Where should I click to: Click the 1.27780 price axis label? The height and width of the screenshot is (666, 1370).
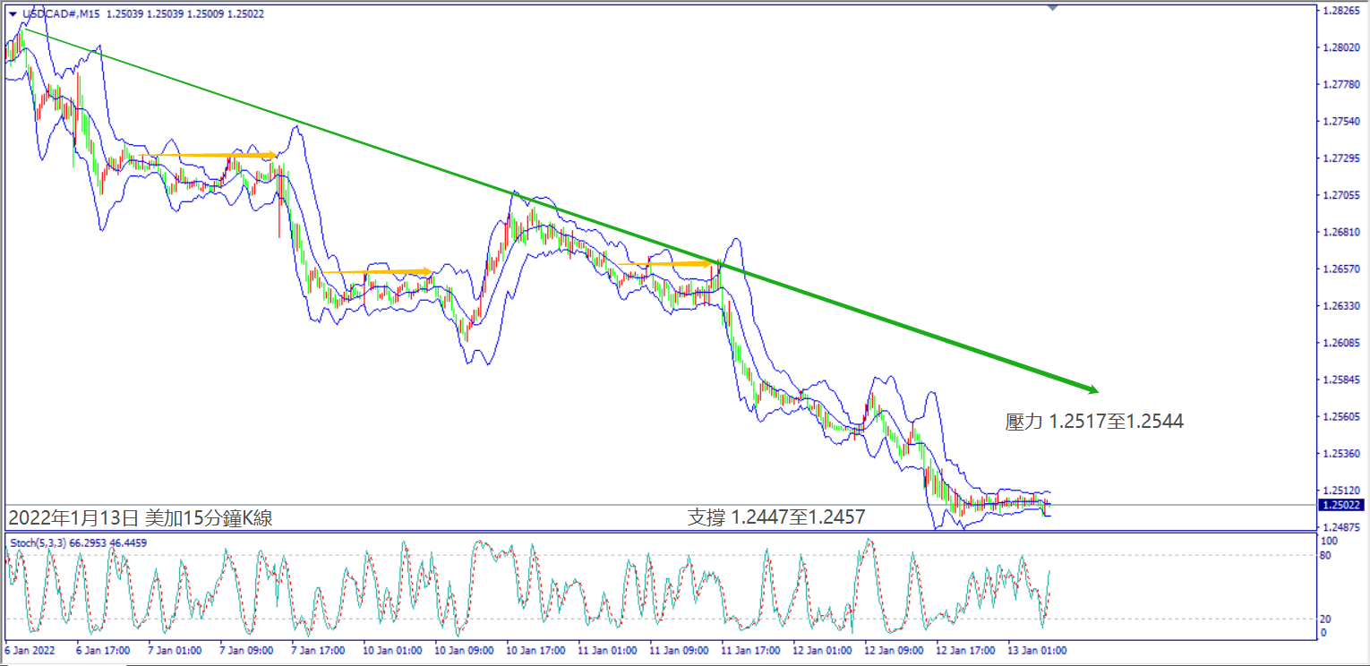click(1340, 85)
